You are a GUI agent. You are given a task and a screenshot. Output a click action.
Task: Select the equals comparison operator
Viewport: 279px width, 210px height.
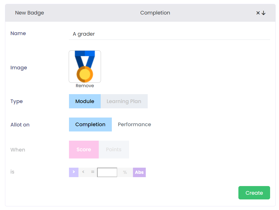pos(93,172)
